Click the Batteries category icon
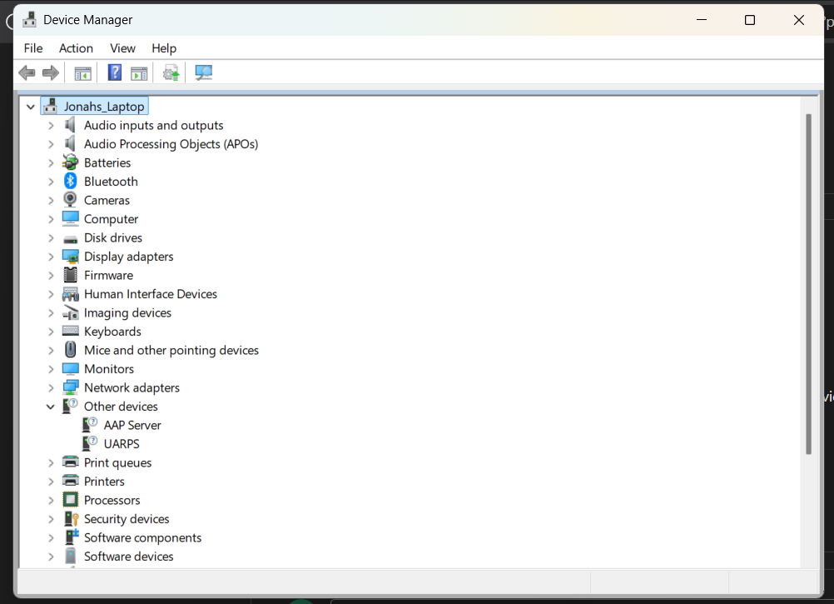 [x=70, y=162]
